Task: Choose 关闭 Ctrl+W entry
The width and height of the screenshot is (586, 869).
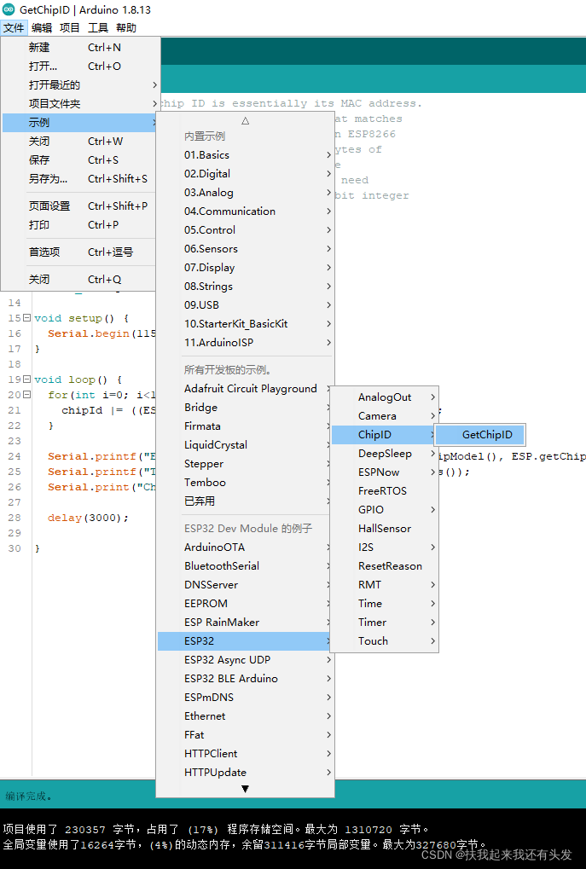Action: pos(80,142)
